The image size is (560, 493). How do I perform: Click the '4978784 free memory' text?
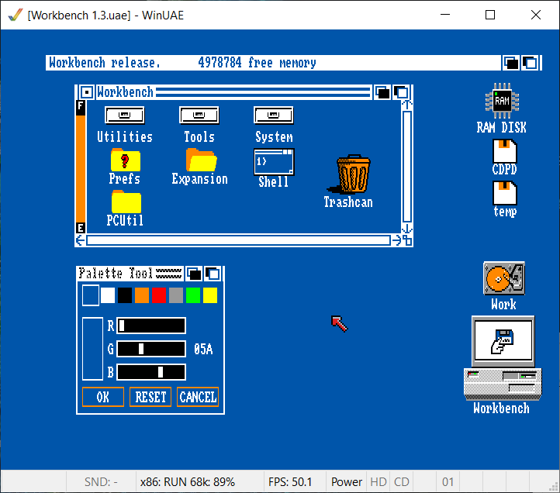tap(258, 63)
